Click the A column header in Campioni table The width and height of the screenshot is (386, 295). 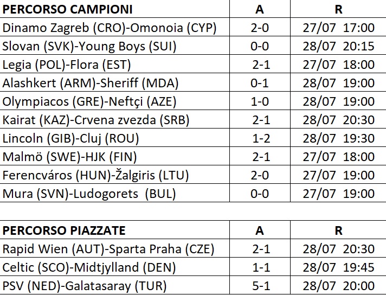coord(260,10)
